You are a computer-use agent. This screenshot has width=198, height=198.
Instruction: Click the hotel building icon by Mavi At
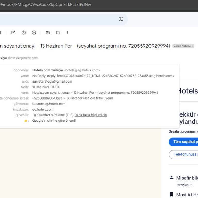point(171,194)
